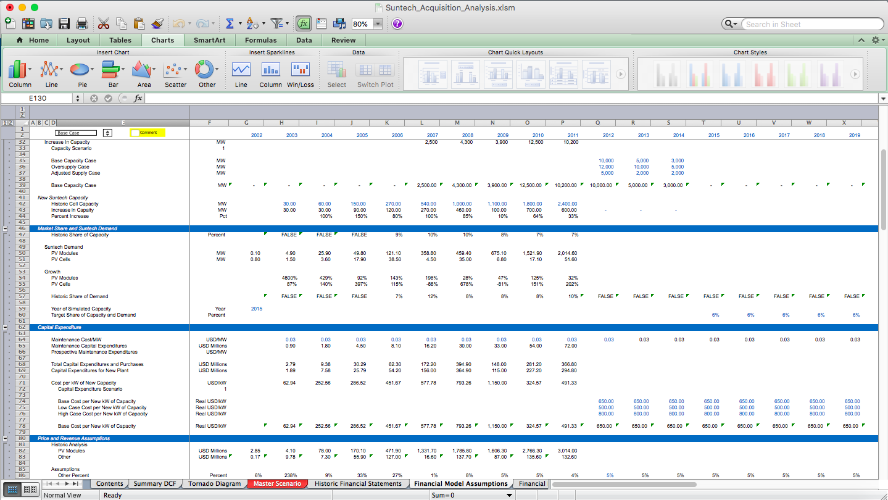Collapse the Capital Expenditure row group
Image resolution: width=888 pixels, height=500 pixels.
6,327
